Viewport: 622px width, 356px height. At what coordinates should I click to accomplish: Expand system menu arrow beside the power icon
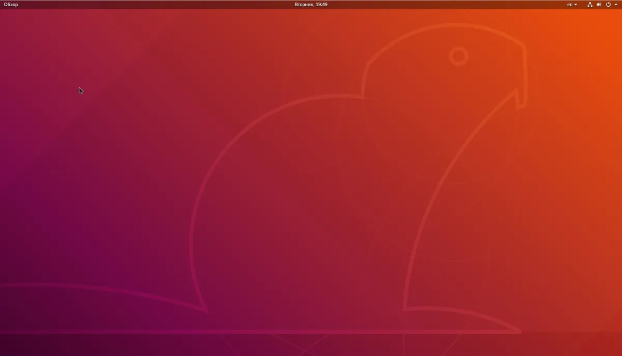[x=616, y=5]
